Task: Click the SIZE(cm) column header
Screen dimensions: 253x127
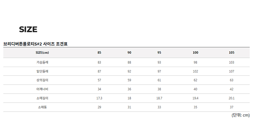Action: (42, 53)
